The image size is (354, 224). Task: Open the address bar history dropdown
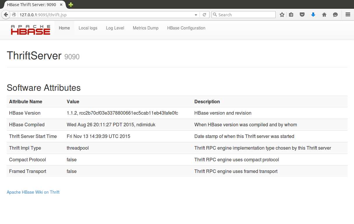point(196,15)
